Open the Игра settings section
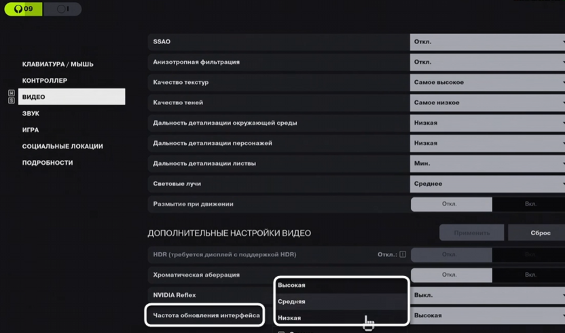Viewport: 565px width, 333px height. click(x=31, y=130)
